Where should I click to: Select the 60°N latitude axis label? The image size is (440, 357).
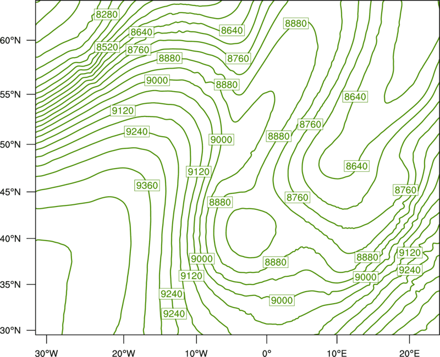coord(10,41)
